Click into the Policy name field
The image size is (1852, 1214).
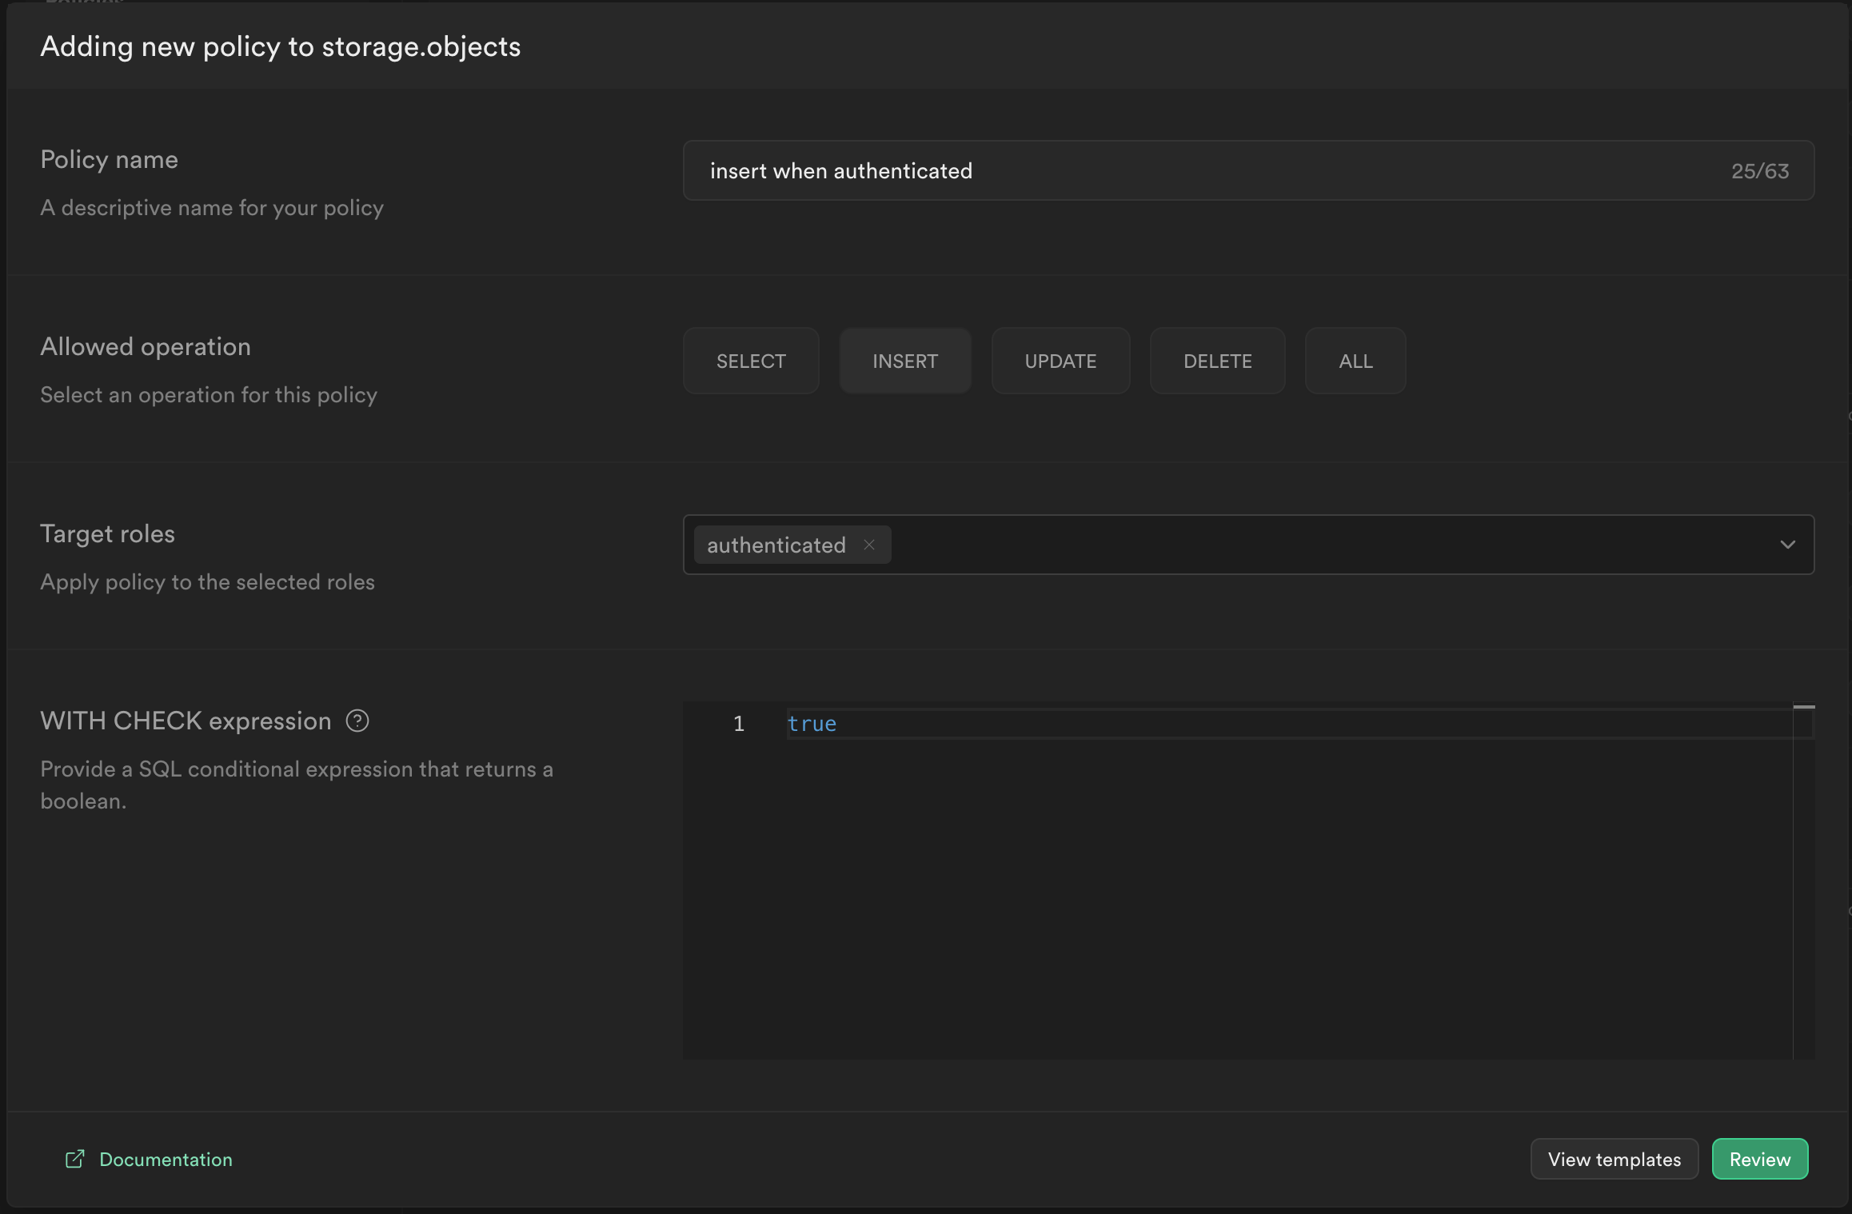1199,171
